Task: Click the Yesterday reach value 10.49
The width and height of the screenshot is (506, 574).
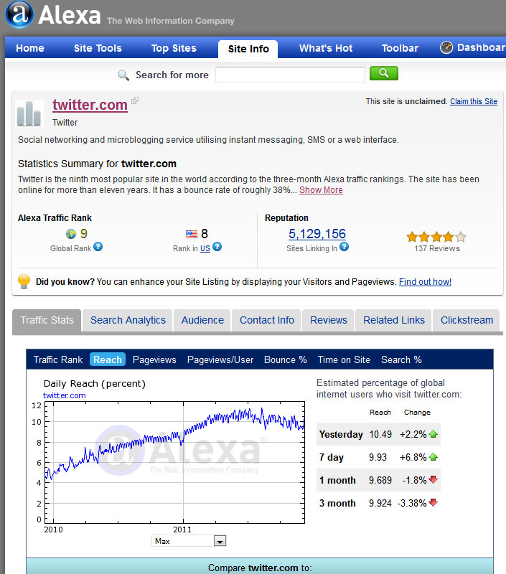Action: click(380, 435)
